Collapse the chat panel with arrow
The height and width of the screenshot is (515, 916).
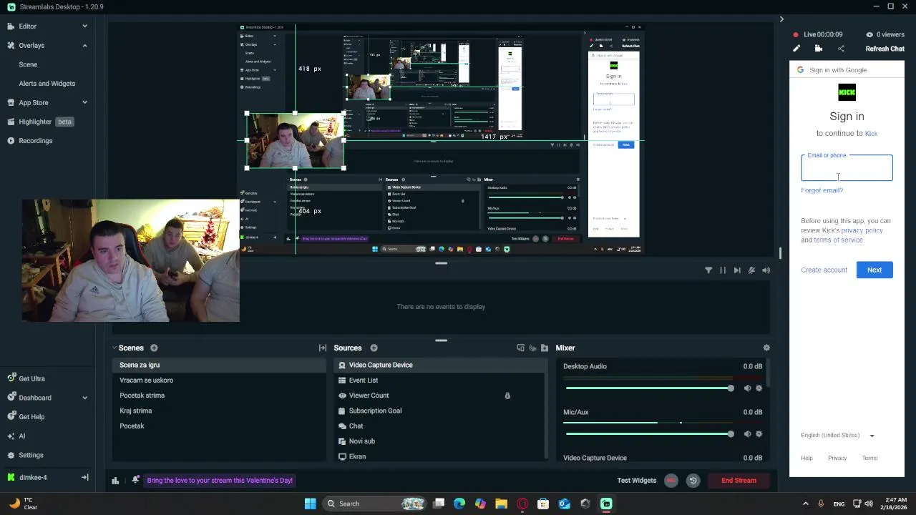(781, 19)
